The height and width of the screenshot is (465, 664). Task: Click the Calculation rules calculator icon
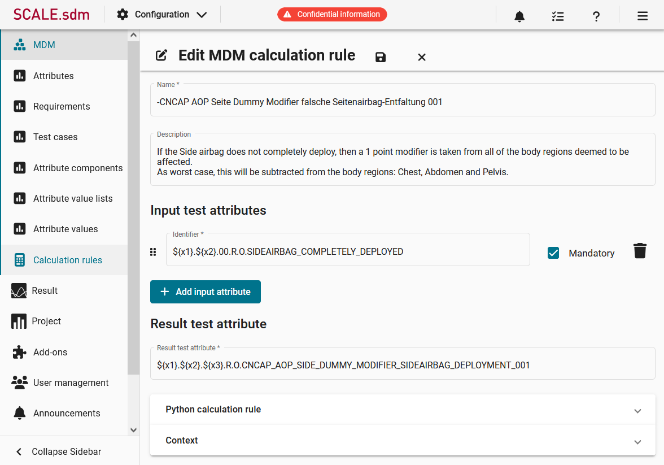point(19,260)
